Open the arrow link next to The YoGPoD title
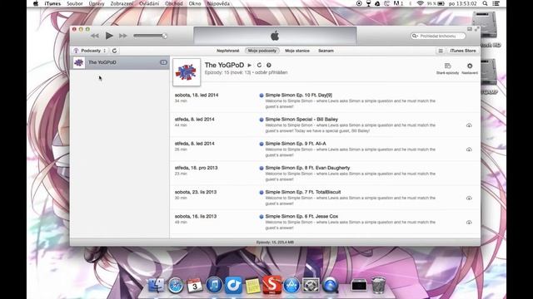Viewport: 533px width, 299px height. 268,65
